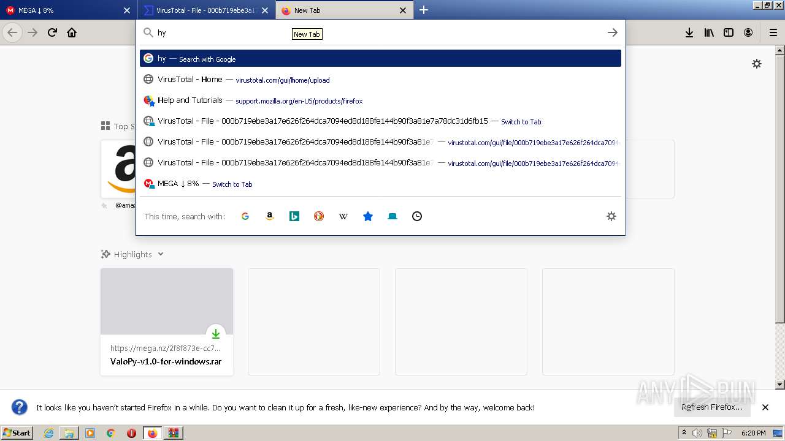Search open tabs with the tabs icon
785x441 pixels.
pyautogui.click(x=392, y=216)
